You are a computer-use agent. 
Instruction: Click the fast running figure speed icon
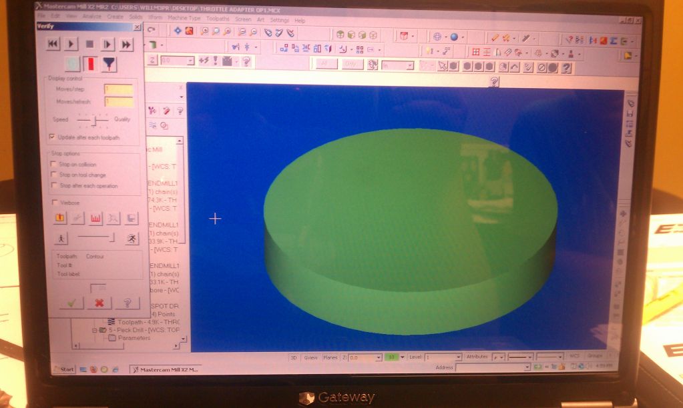click(132, 238)
